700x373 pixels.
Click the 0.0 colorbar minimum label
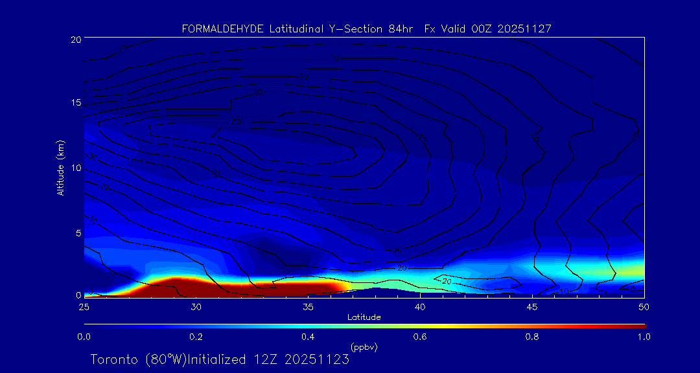[84, 337]
